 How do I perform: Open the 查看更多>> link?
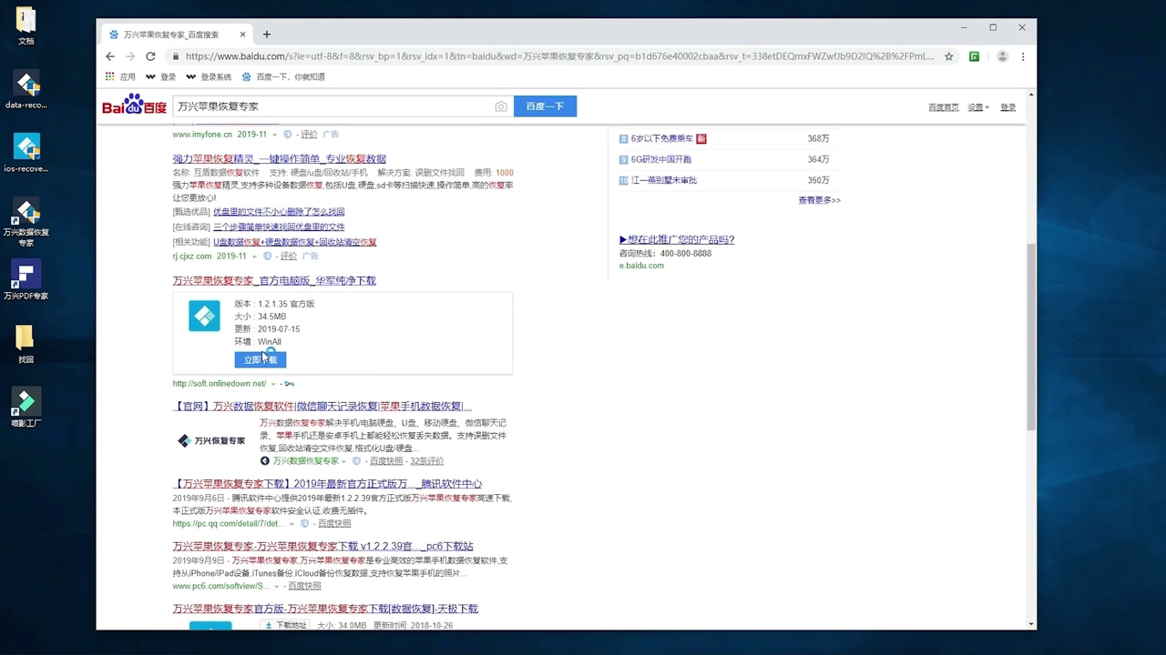818,199
